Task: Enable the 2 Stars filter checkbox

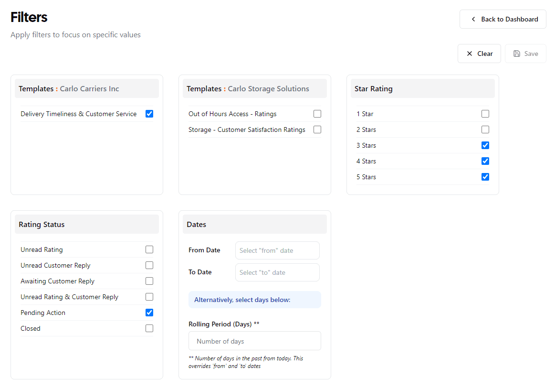Action: [485, 130]
